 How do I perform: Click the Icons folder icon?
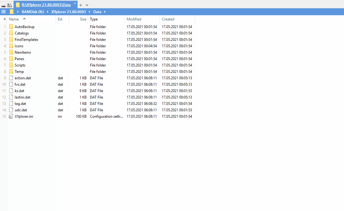pyautogui.click(x=11, y=46)
